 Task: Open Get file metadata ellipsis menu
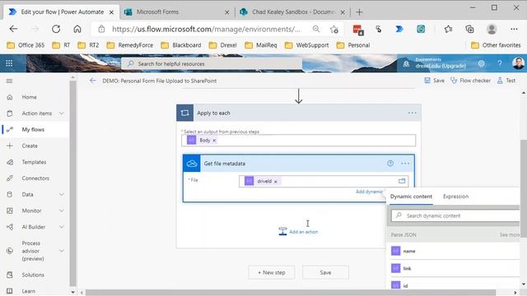[405, 164]
